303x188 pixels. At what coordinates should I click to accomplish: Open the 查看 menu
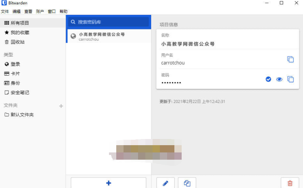tap(28, 12)
